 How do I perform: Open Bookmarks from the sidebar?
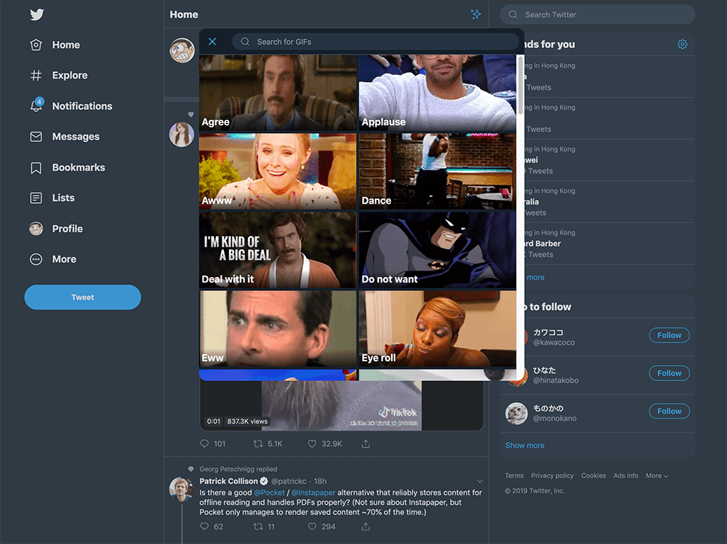pyautogui.click(x=67, y=167)
